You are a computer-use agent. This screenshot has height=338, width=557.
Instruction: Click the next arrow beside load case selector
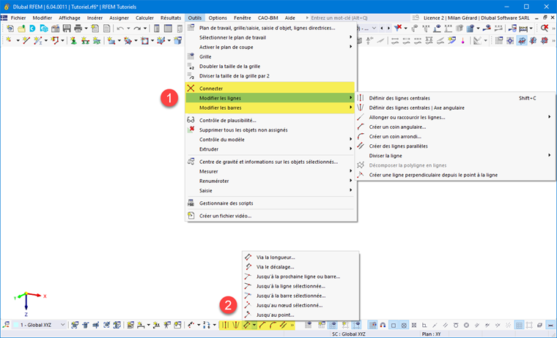pyautogui.click(x=388, y=28)
